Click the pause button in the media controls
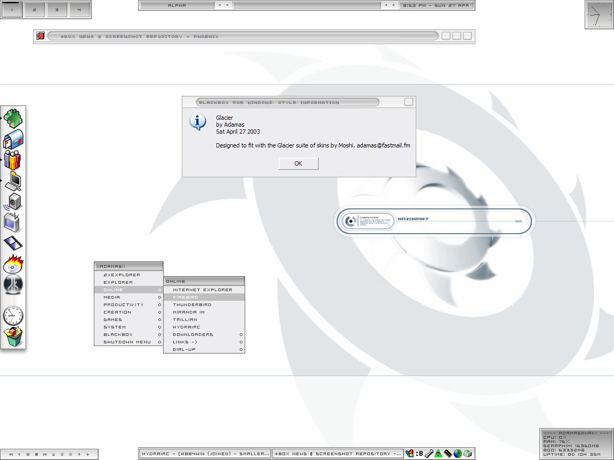 point(28,455)
